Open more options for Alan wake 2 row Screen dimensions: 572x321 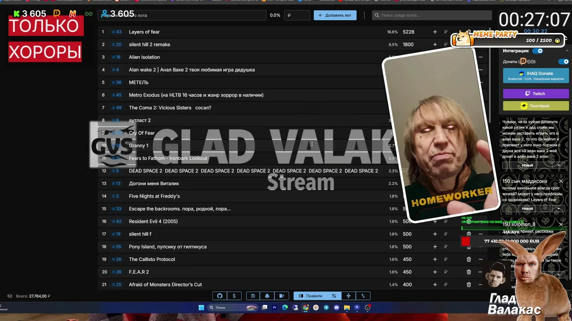coord(480,70)
